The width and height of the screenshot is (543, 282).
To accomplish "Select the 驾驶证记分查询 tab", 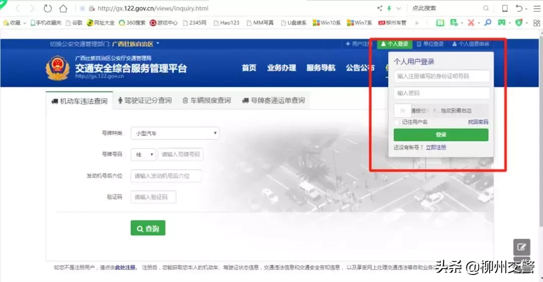I will 145,101.
